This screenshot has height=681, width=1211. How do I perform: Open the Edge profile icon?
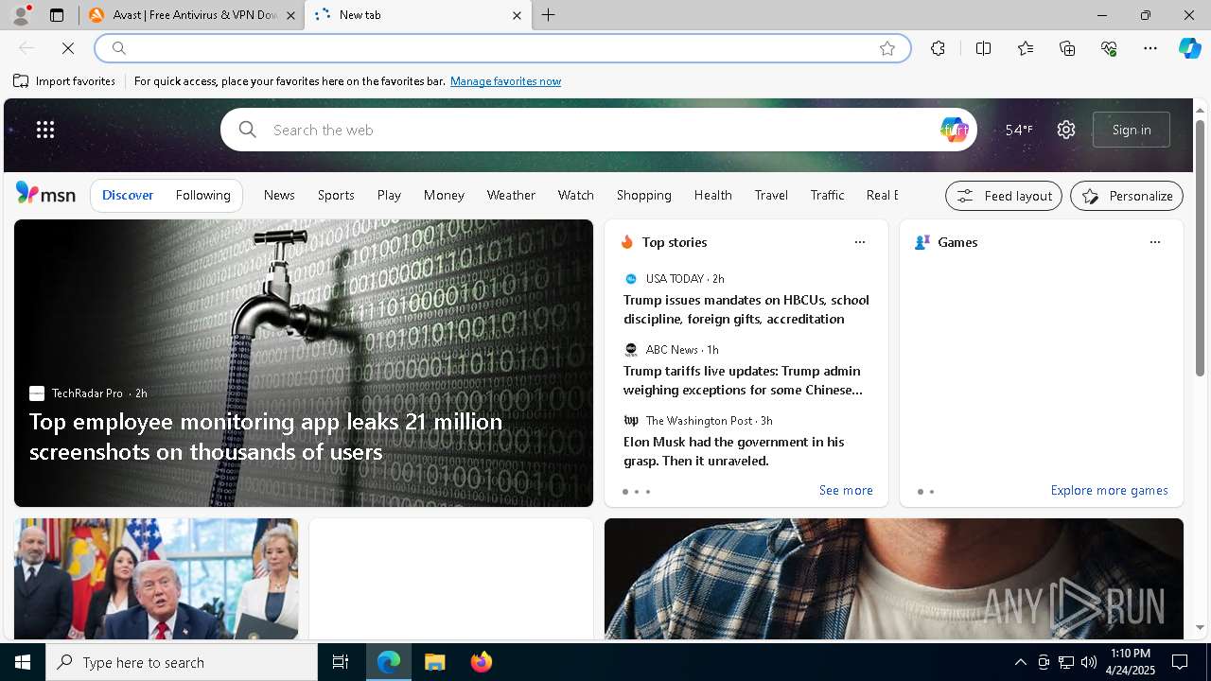coord(21,15)
